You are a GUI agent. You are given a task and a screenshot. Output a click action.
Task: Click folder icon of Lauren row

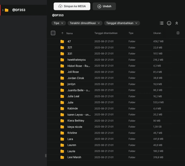pyautogui.click(x=62, y=145)
